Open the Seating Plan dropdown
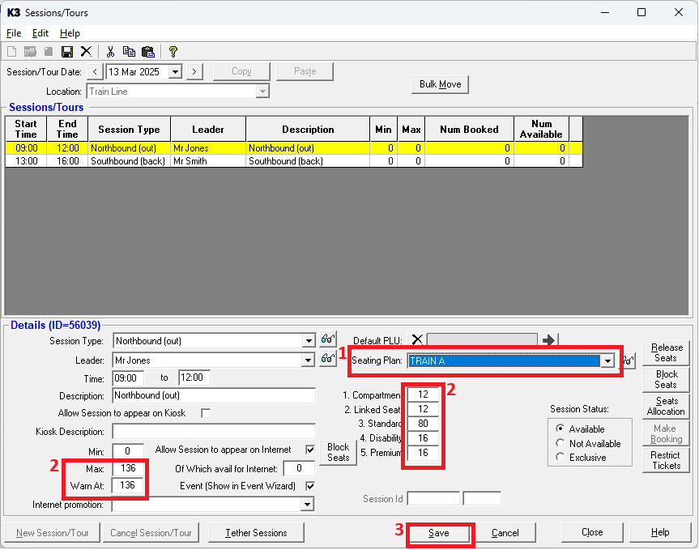 click(607, 360)
